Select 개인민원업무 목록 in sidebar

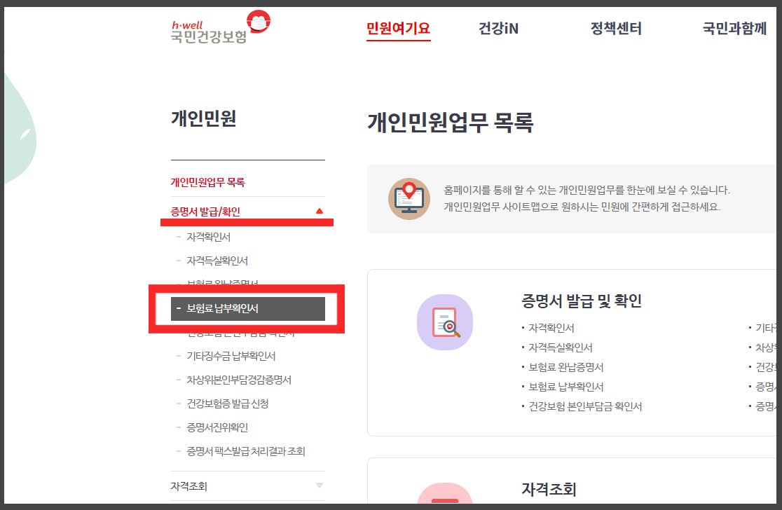click(x=208, y=182)
